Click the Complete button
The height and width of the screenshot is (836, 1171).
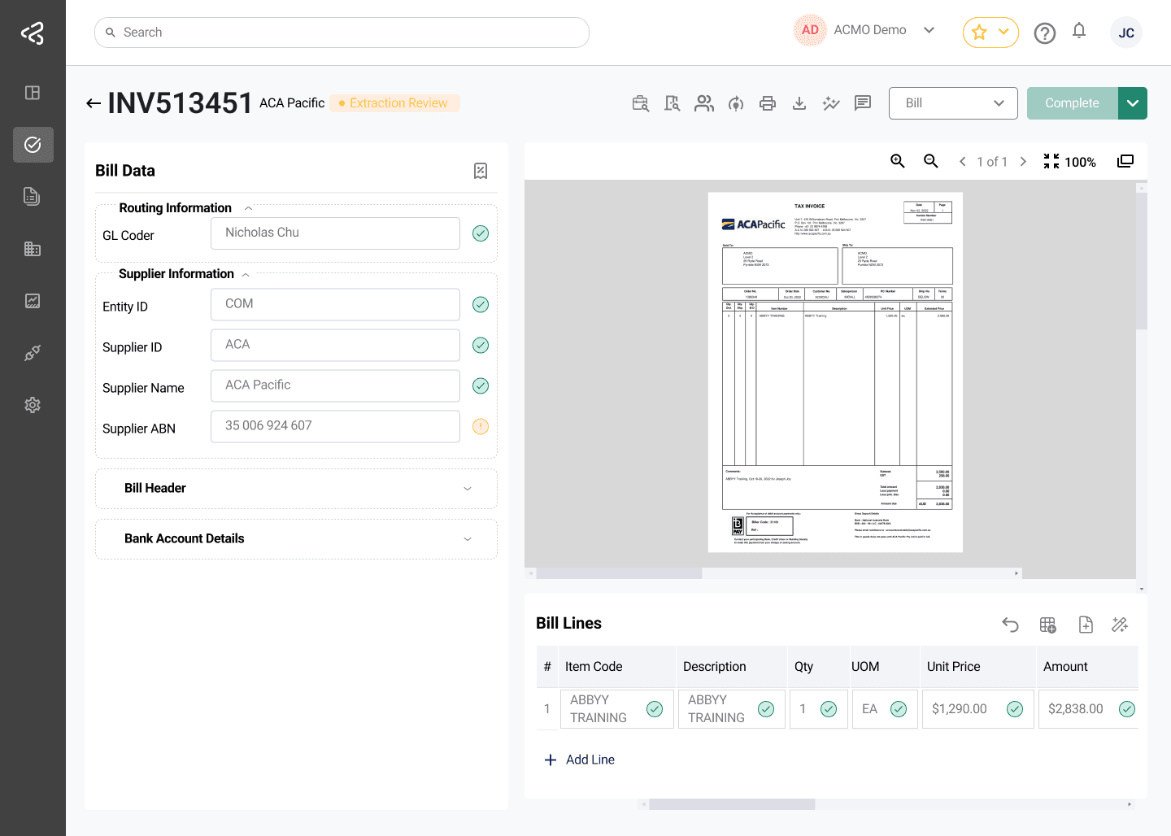[1071, 103]
